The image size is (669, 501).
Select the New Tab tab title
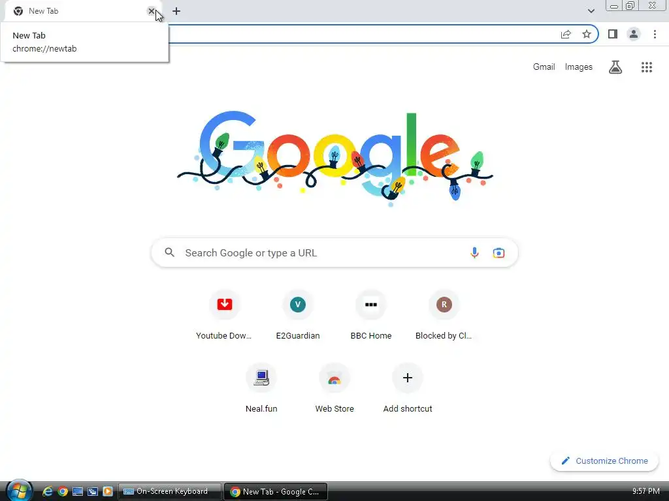44,11
